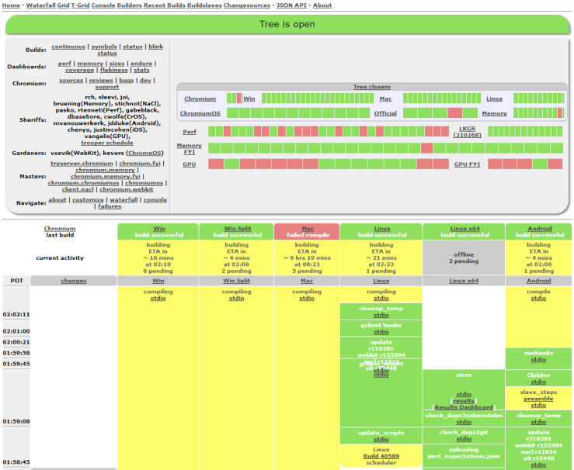Screen dimensions: 574x470
Task: Open Buildslaves page in top navigation
Action: [204, 5]
